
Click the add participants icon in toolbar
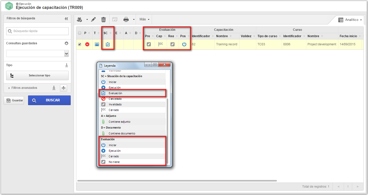80,19
